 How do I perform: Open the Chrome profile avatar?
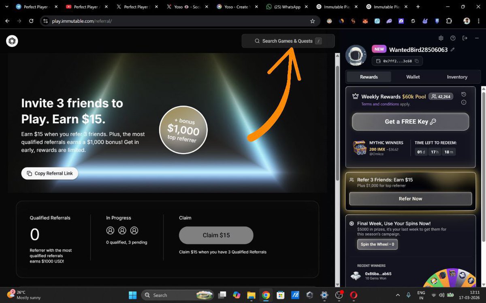coord(467,21)
